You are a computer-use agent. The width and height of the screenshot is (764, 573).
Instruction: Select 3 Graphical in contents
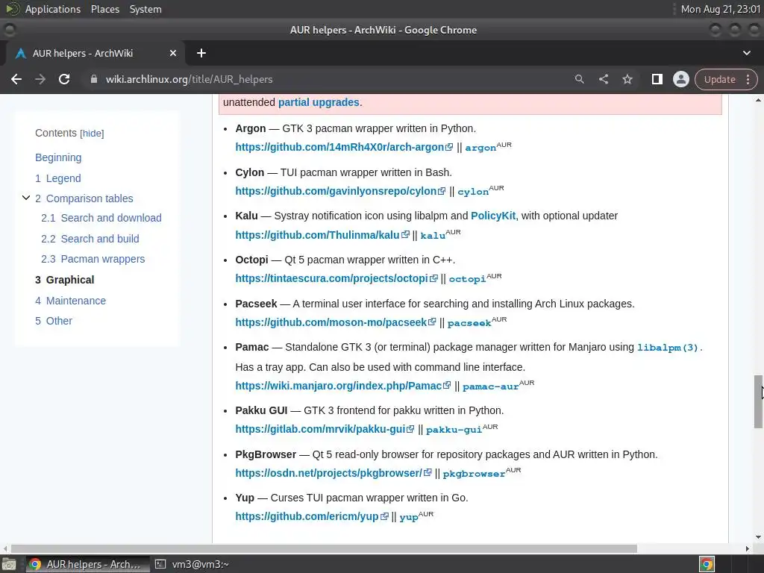pos(64,280)
